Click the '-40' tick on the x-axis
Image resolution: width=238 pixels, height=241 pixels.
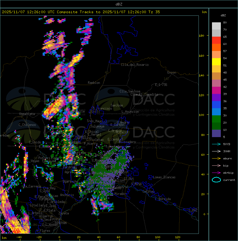click(x=19, y=237)
